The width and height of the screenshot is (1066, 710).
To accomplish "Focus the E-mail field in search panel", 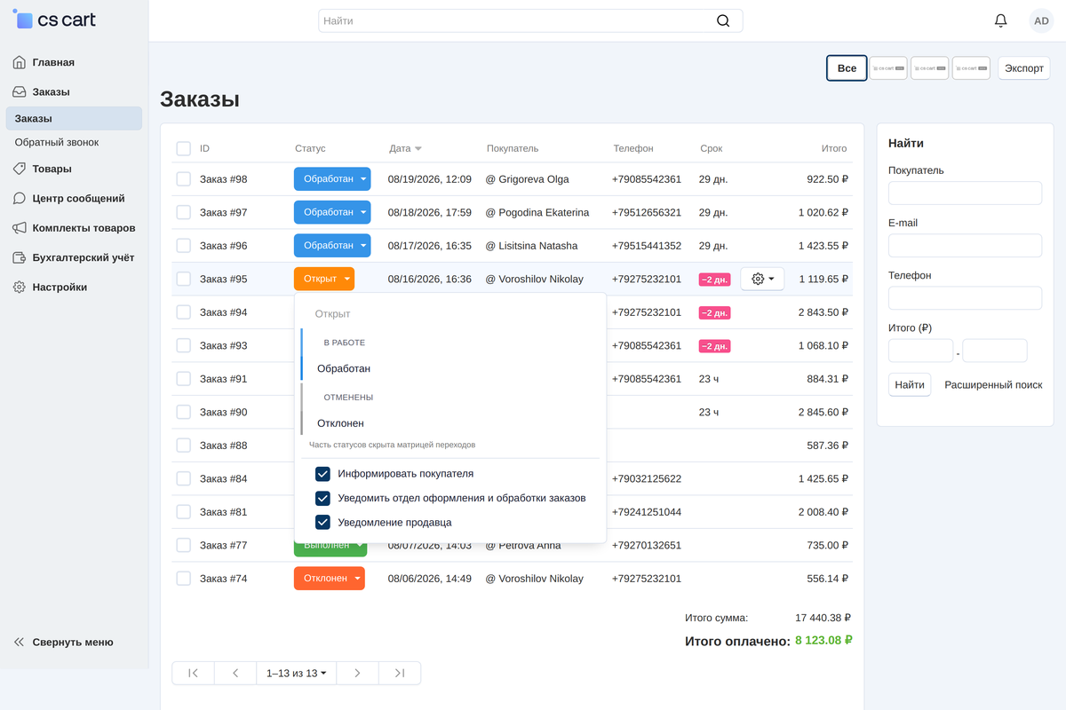I will tap(965, 246).
